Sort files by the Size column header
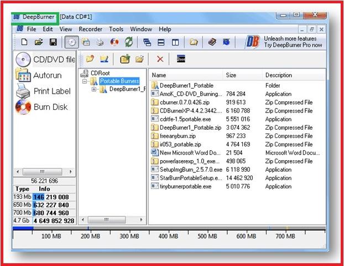344x266 pixels. click(x=231, y=75)
